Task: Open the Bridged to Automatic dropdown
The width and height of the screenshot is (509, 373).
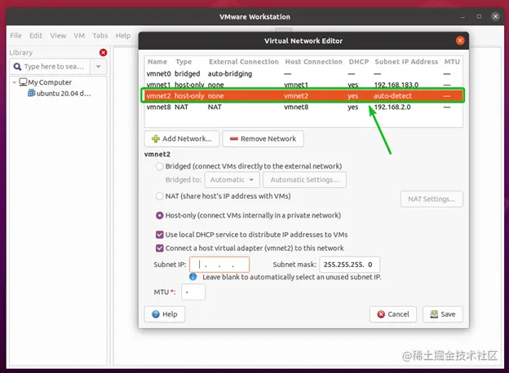Action: coord(232,180)
